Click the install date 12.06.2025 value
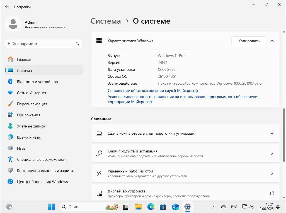Screen dimensions: 286x213 click(166, 69)
